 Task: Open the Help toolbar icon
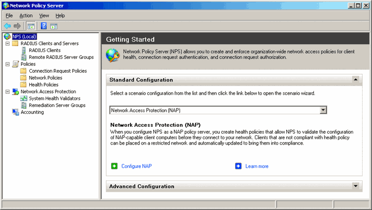coord(44,26)
